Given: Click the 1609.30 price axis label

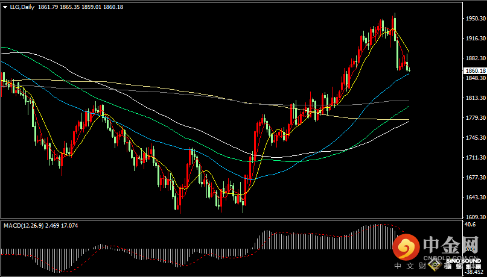Looking at the screenshot, I should point(474,217).
